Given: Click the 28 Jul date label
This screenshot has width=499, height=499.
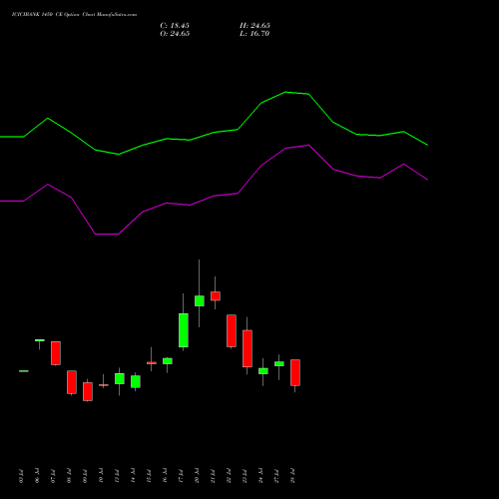Looking at the screenshot, I should [x=292, y=476].
